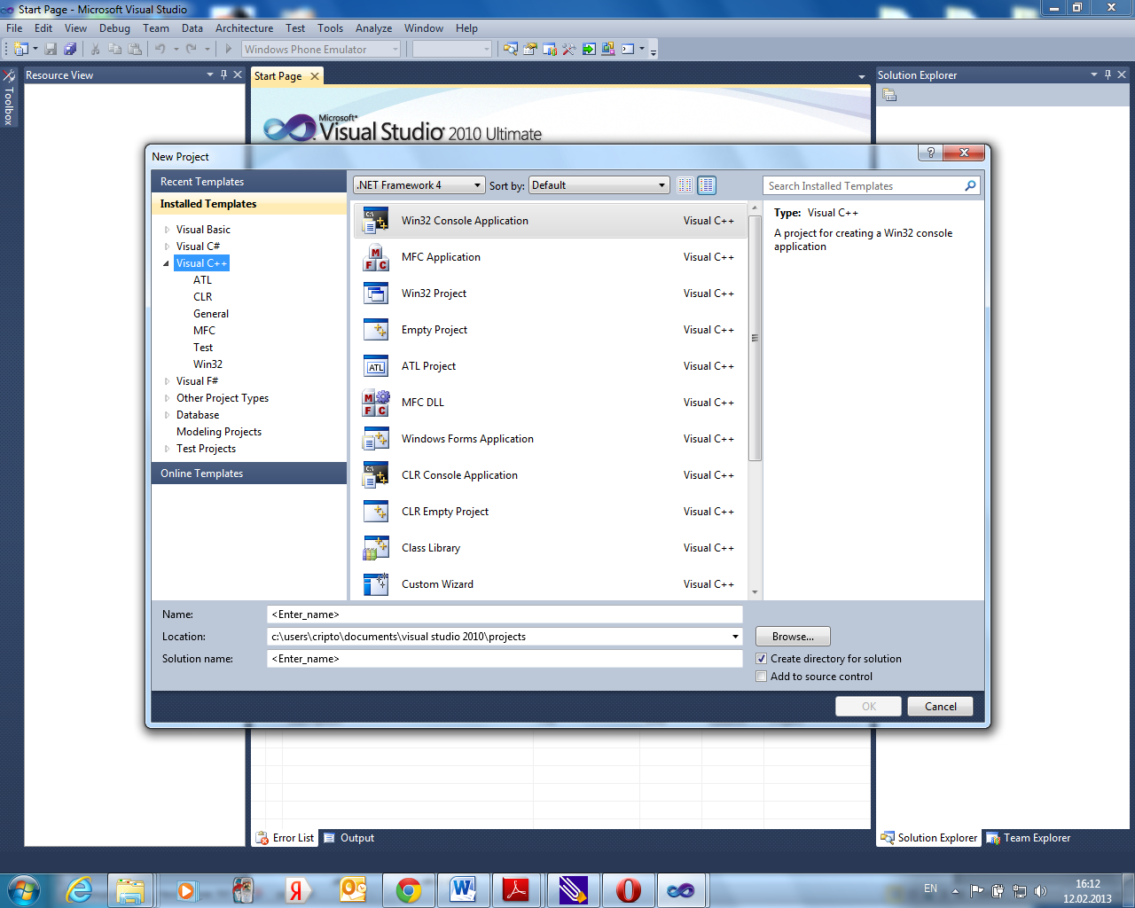Screen dimensions: 1135x908
Task: Open Opera browser from the taskbar
Action: 629,889
